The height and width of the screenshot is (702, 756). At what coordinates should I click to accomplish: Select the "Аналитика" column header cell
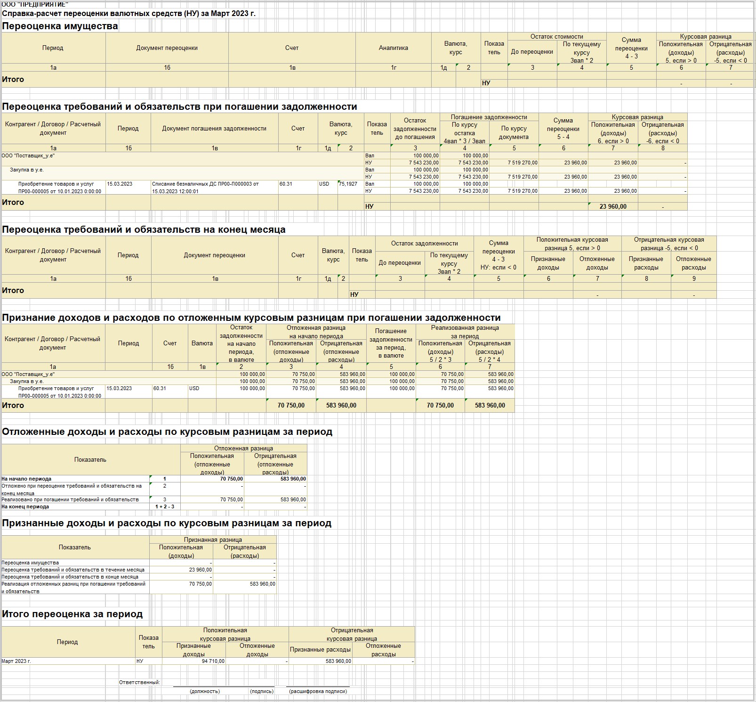tap(393, 48)
